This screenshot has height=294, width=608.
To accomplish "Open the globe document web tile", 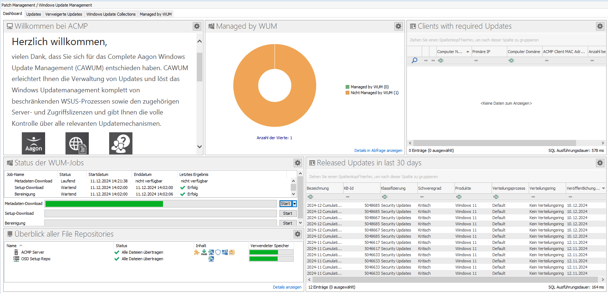I will coord(77,143).
